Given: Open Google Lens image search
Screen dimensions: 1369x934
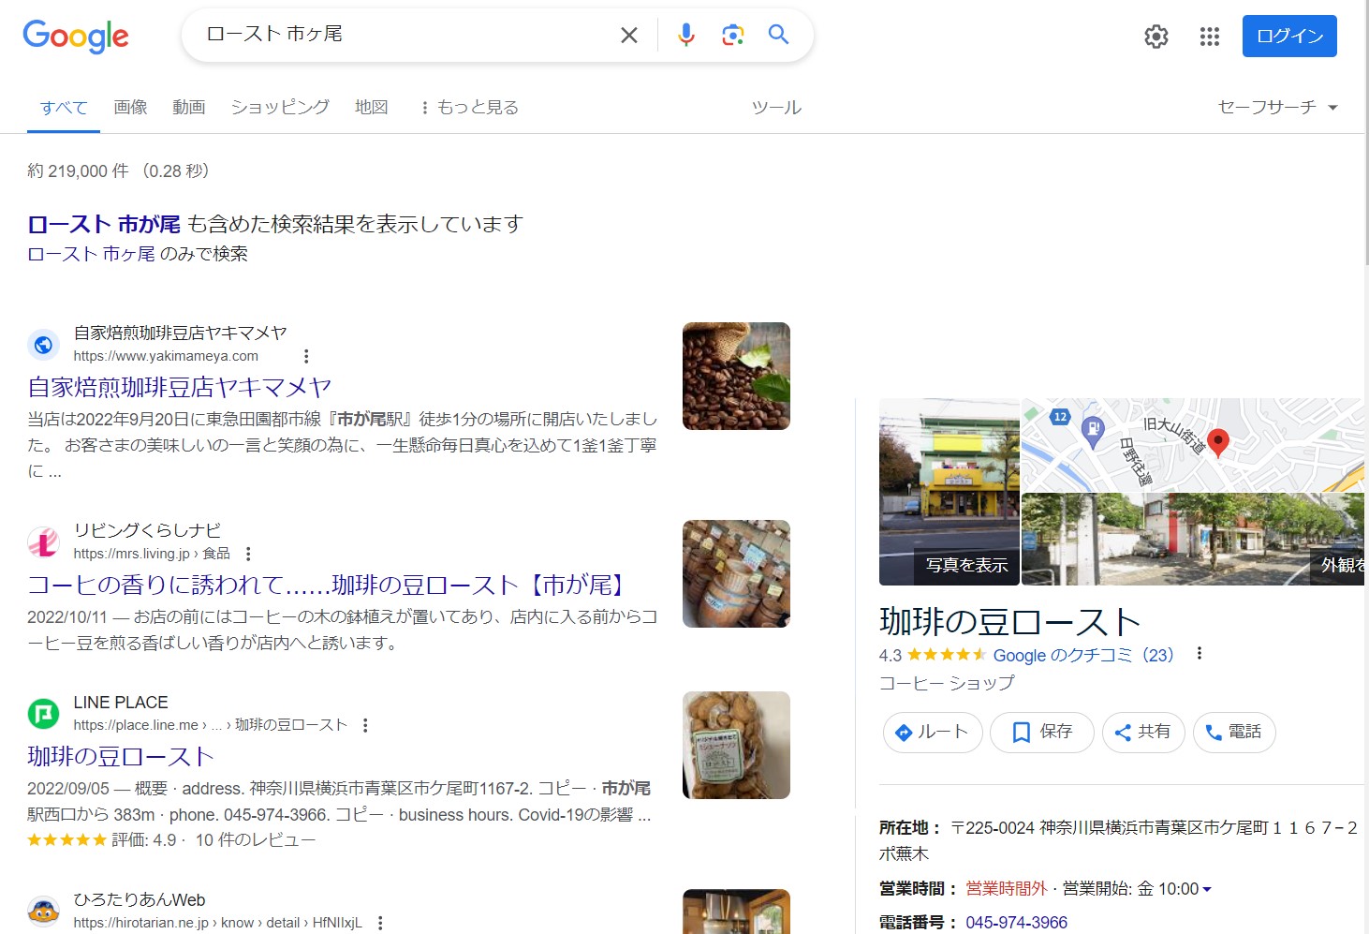Looking at the screenshot, I should tap(732, 35).
